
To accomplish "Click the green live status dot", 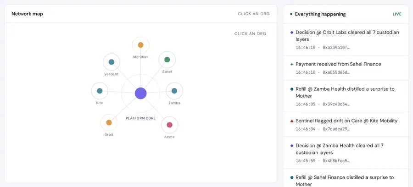I will (291, 14).
